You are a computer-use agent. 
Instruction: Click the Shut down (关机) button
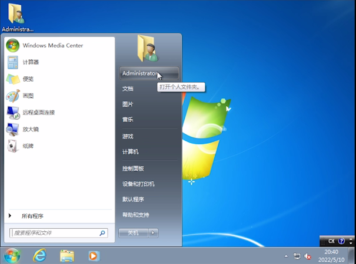click(133, 233)
